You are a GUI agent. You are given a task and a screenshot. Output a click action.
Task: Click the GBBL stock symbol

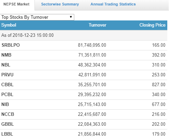[x=7, y=124]
